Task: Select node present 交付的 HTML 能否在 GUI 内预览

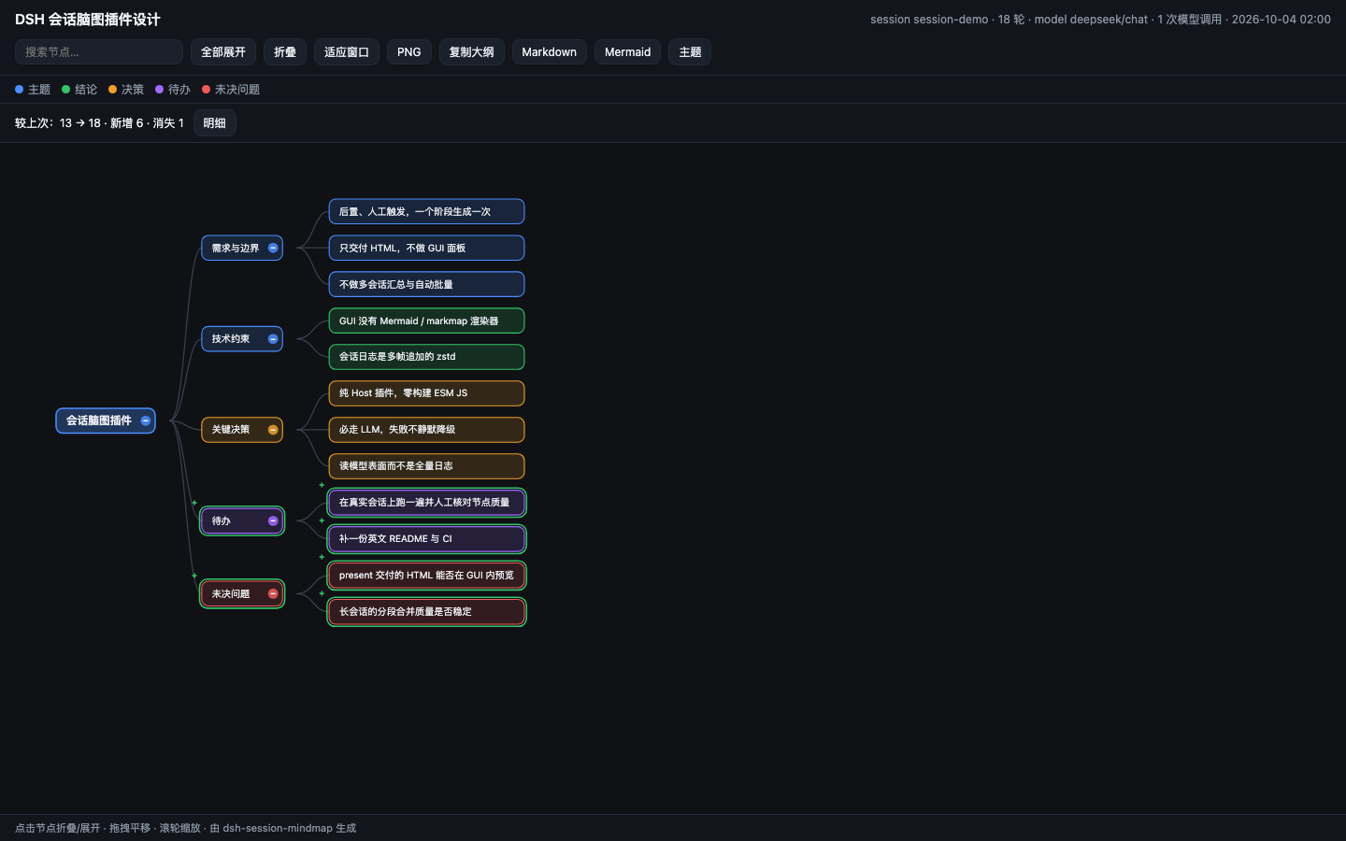Action: tap(426, 576)
